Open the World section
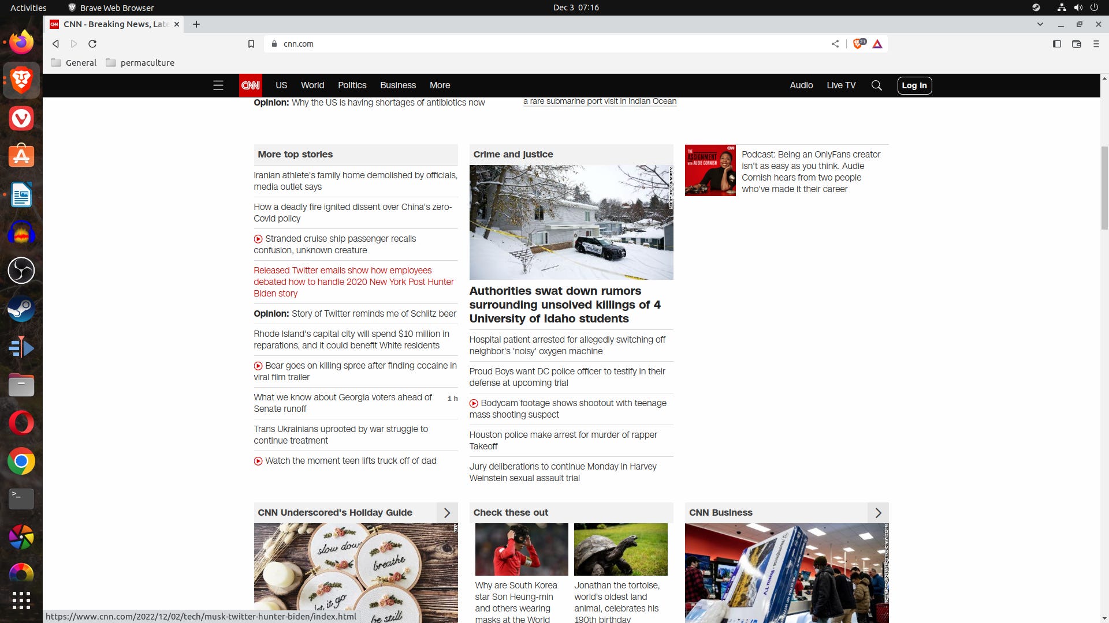Viewport: 1109px width, 623px height. coord(312,85)
